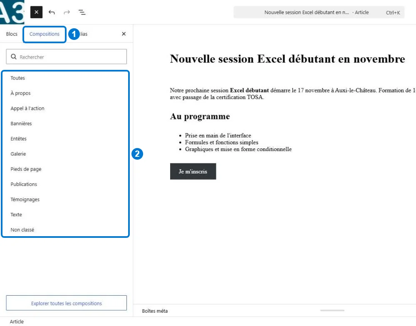Switch to the Compositions tab

tap(45, 34)
